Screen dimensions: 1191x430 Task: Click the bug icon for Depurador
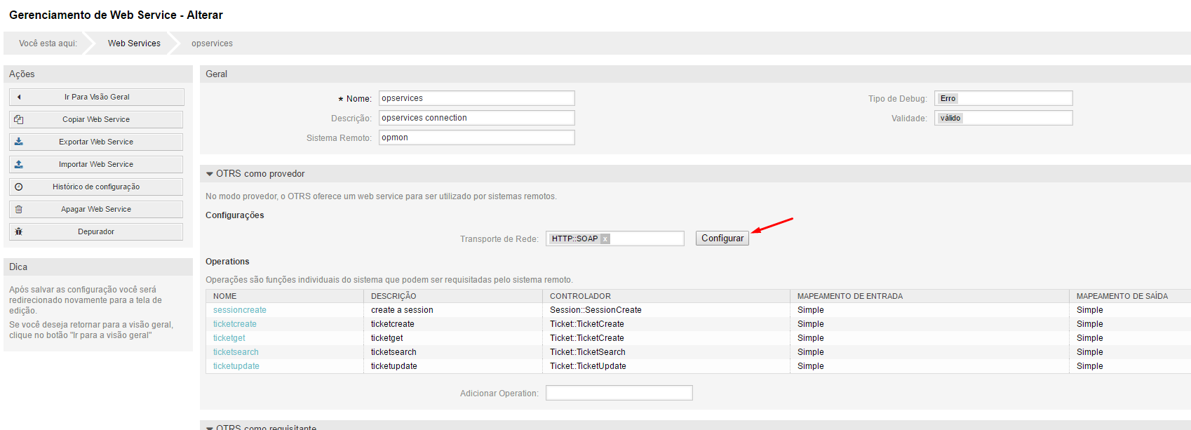pyautogui.click(x=19, y=231)
